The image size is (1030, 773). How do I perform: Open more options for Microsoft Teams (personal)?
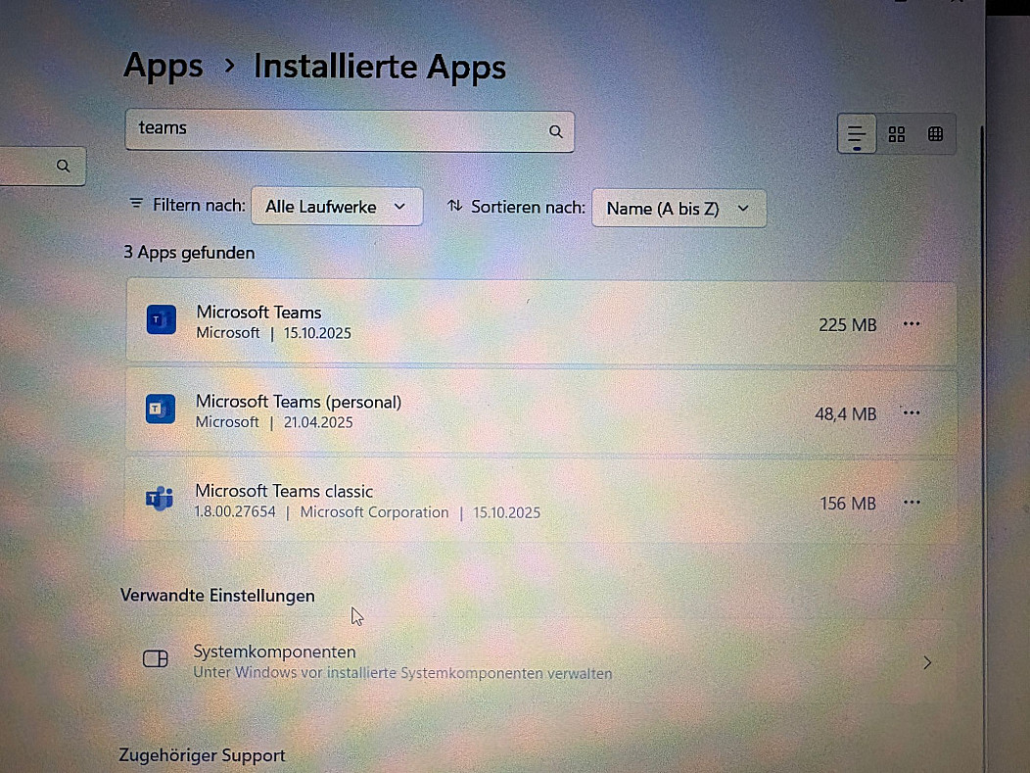(912, 412)
